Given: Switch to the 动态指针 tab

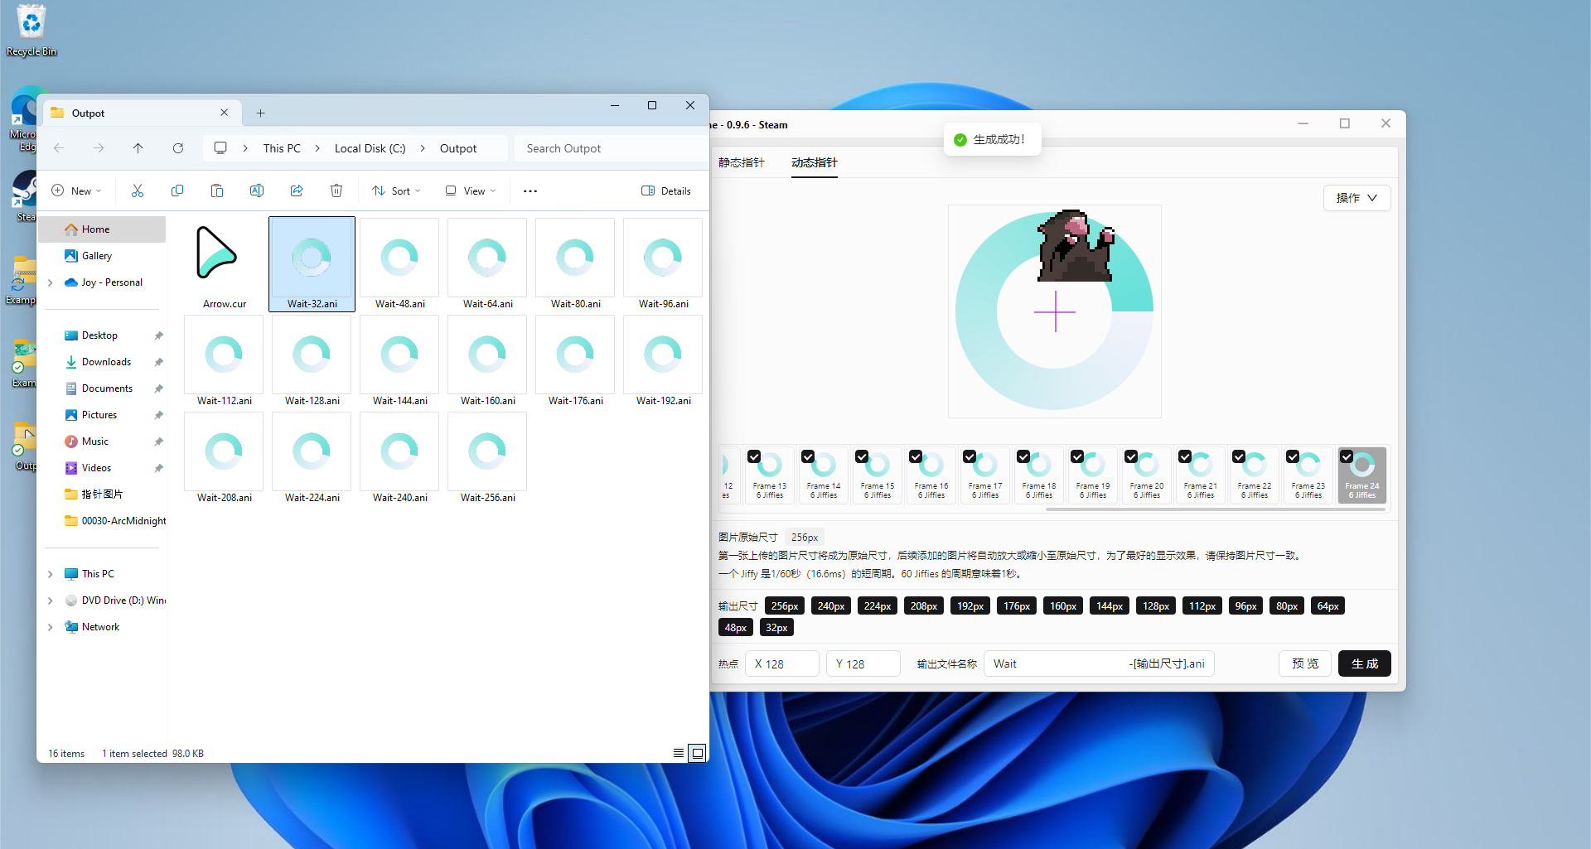Looking at the screenshot, I should 815,162.
